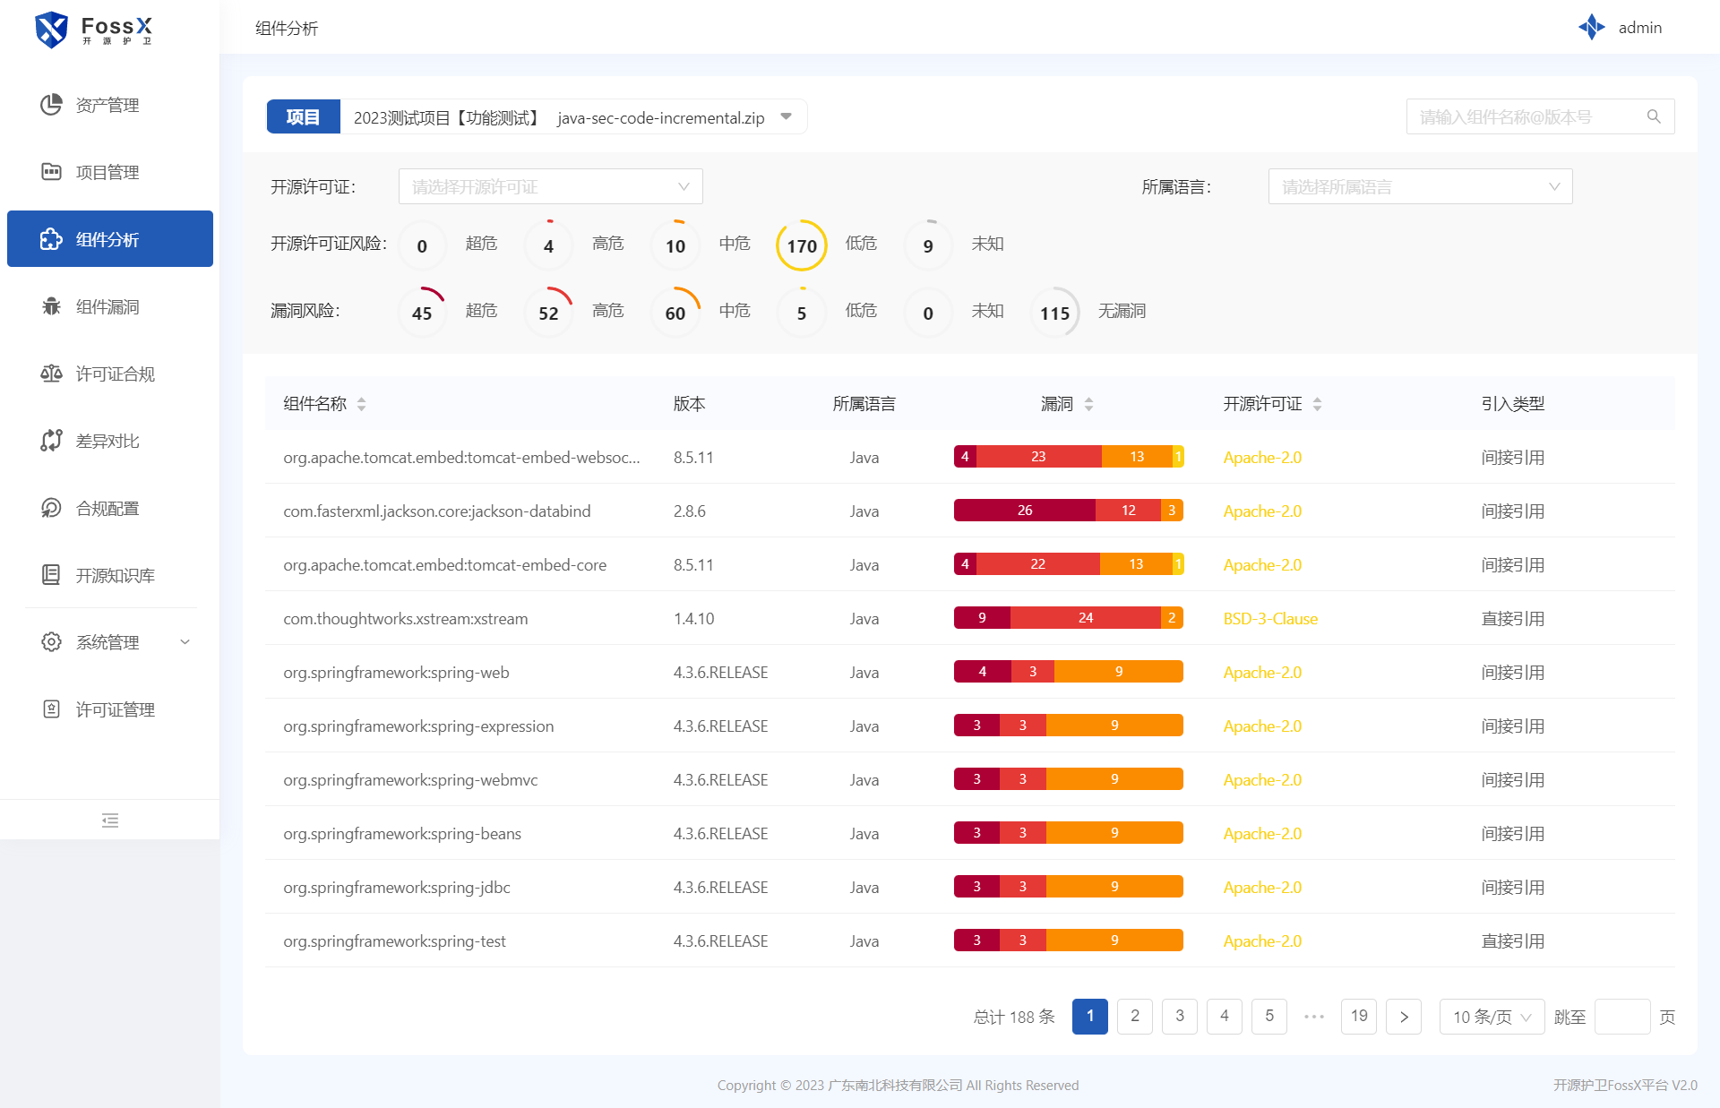
Task: Click vulnerability bar for xstream row
Action: [x=1069, y=618]
